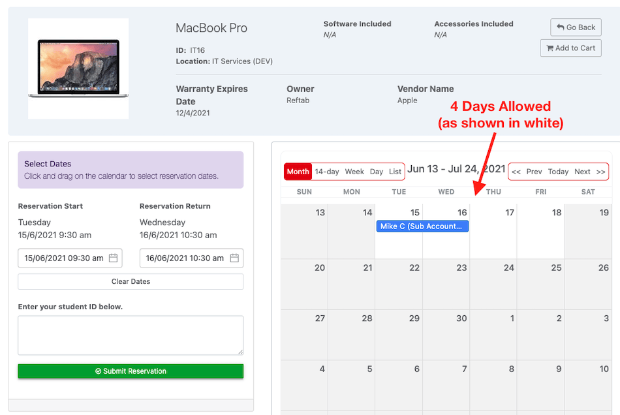Switch to the Day view
The width and height of the screenshot is (620, 415).
[x=376, y=171]
